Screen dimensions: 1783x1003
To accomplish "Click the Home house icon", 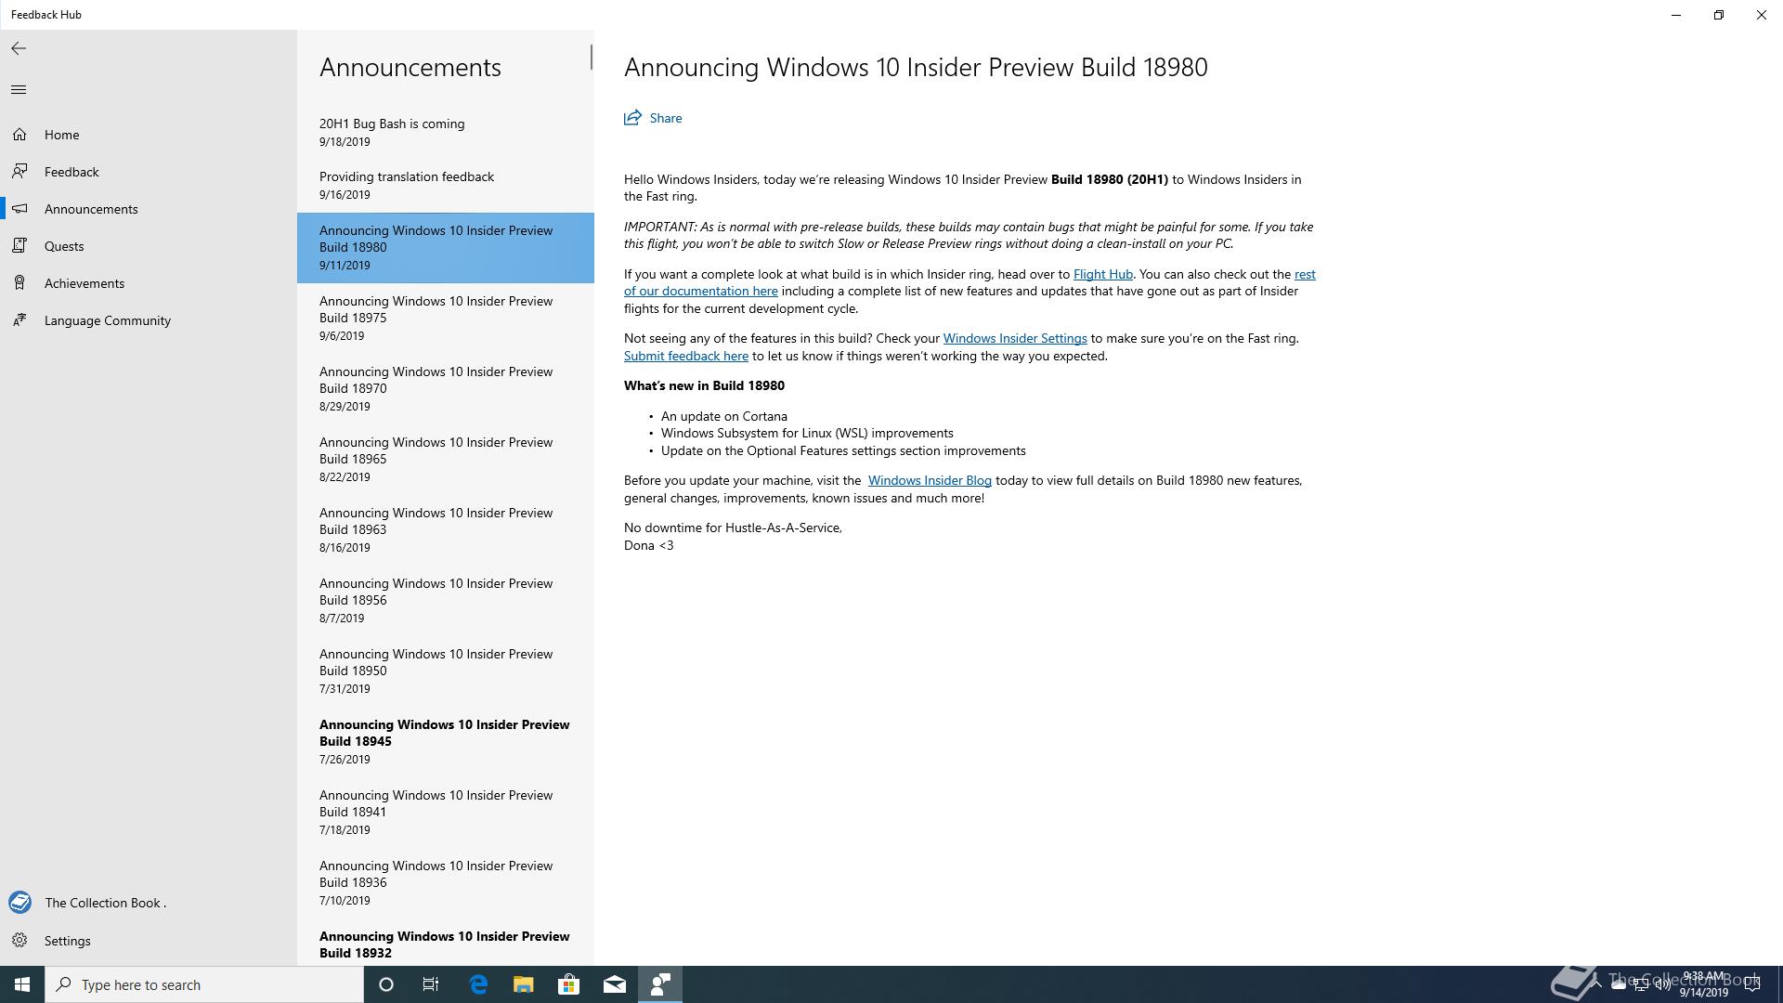I will (20, 135).
